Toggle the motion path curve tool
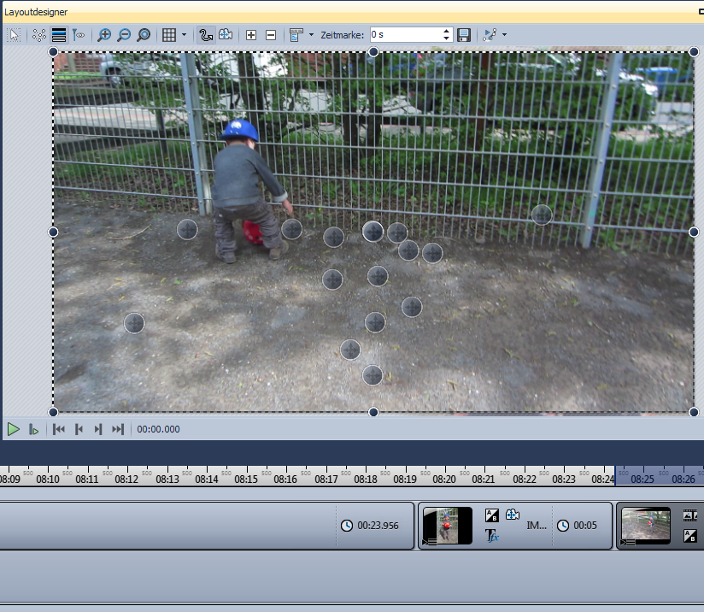 coord(206,35)
